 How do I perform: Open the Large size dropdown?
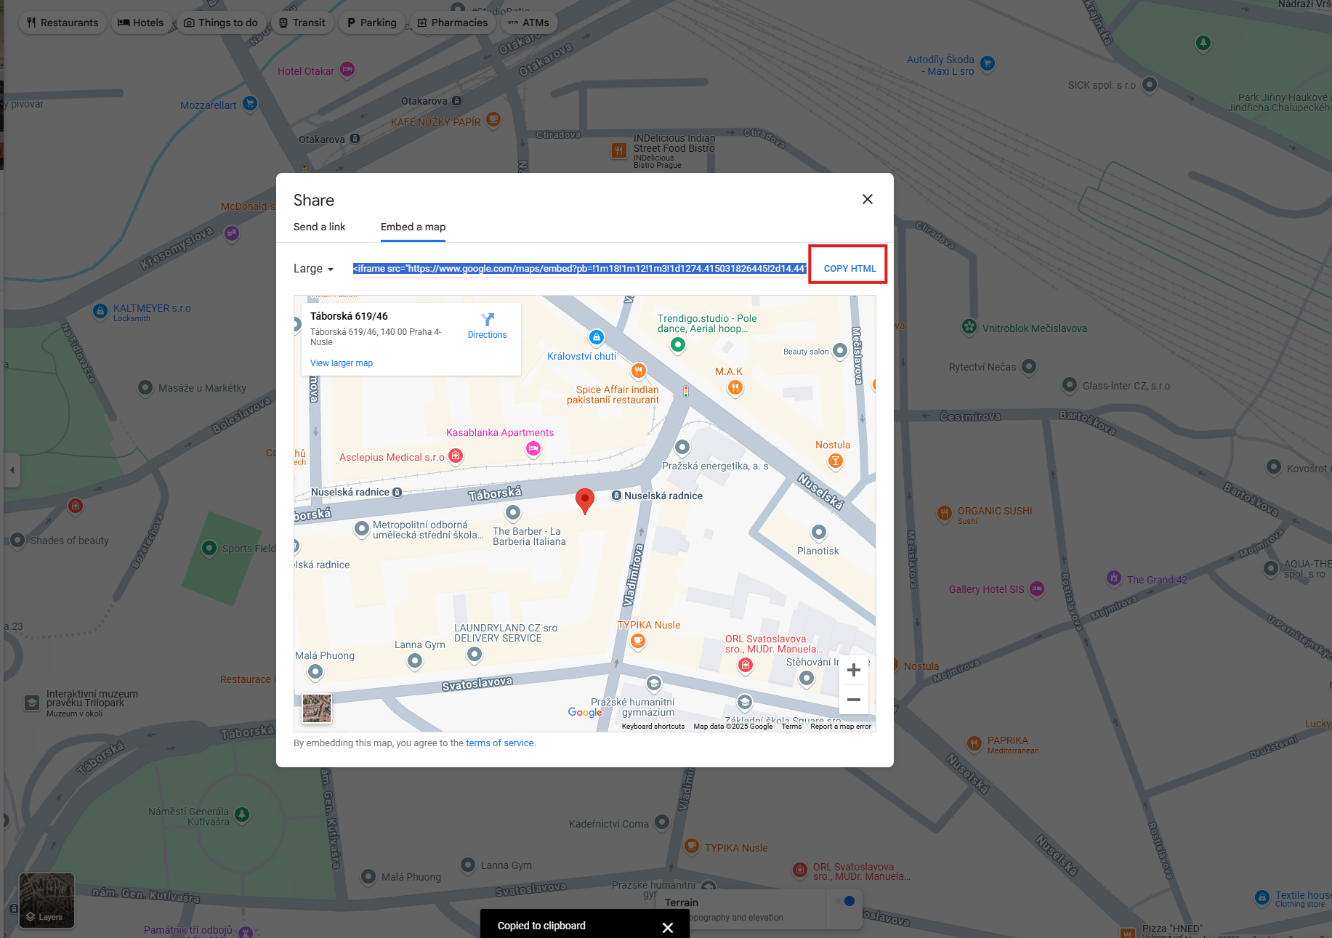pos(314,269)
